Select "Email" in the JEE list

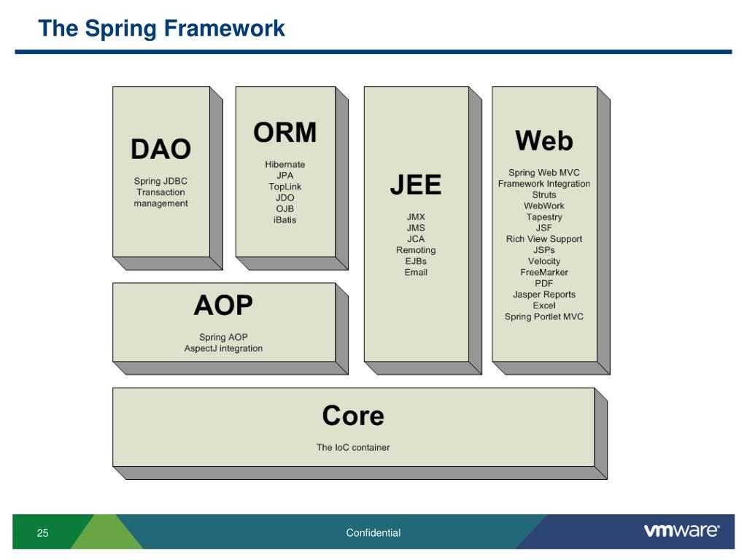click(x=416, y=273)
